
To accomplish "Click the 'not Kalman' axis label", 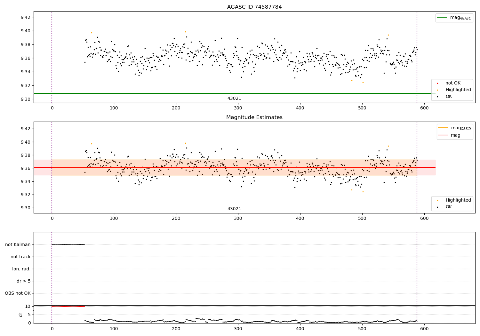I will (18, 245).
